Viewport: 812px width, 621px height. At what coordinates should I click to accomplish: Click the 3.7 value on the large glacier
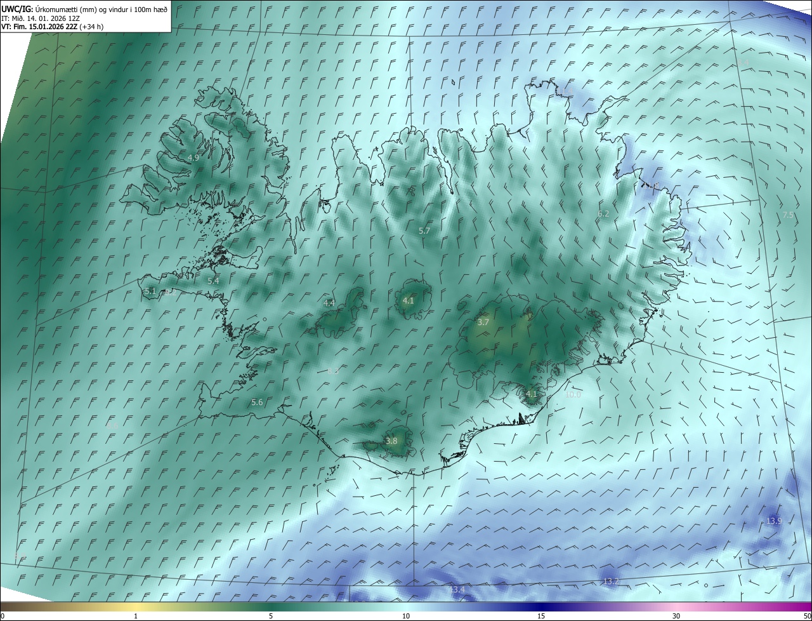(483, 323)
